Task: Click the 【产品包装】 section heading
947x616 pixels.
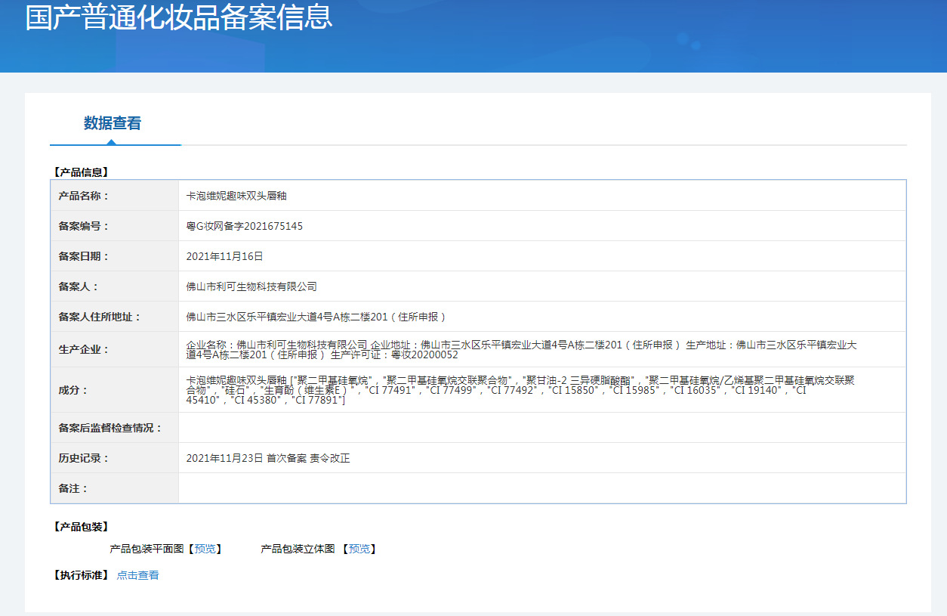Action: (81, 527)
